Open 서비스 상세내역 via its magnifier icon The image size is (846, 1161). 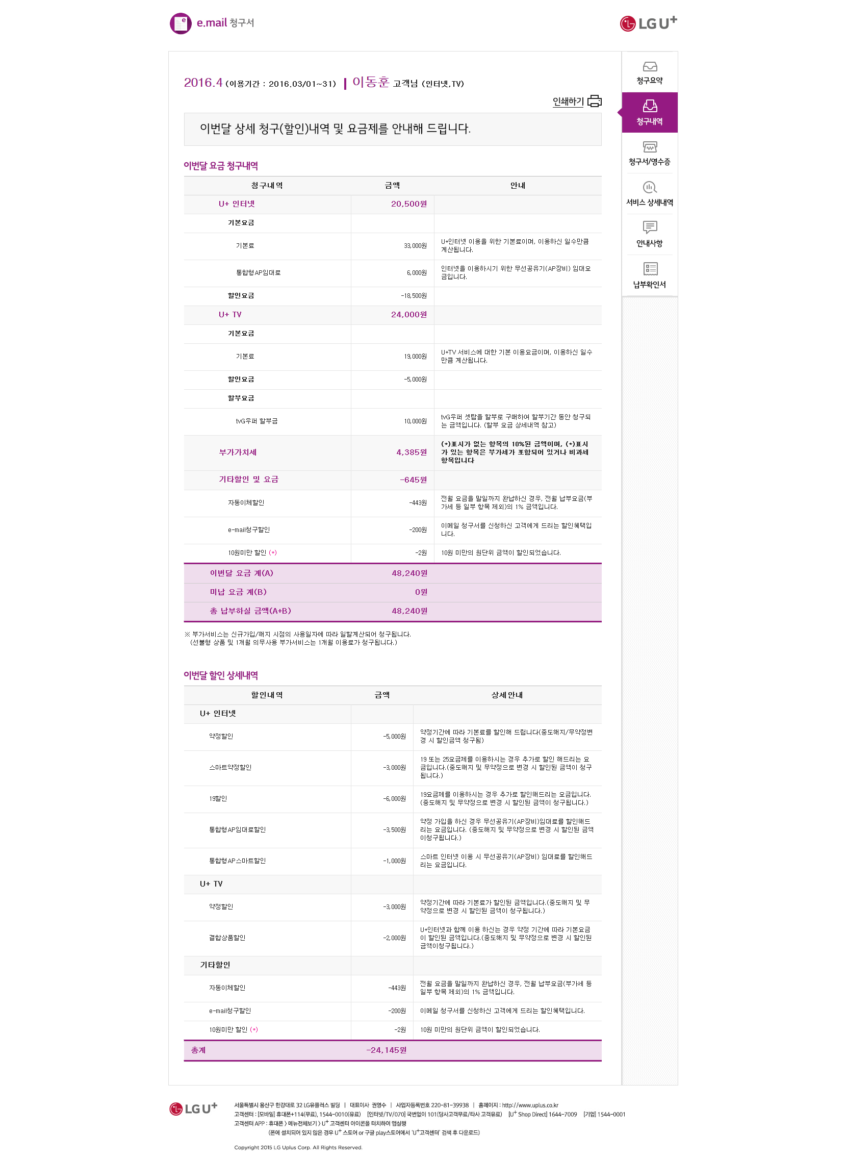[x=649, y=187]
